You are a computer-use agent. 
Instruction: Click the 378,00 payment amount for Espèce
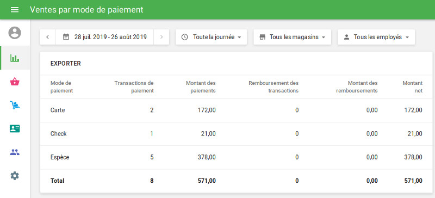coord(207,157)
